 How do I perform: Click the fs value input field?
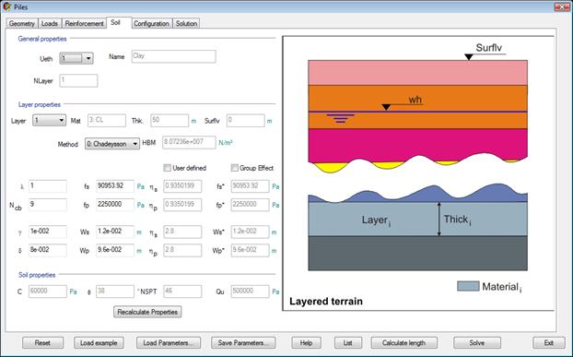115,185
